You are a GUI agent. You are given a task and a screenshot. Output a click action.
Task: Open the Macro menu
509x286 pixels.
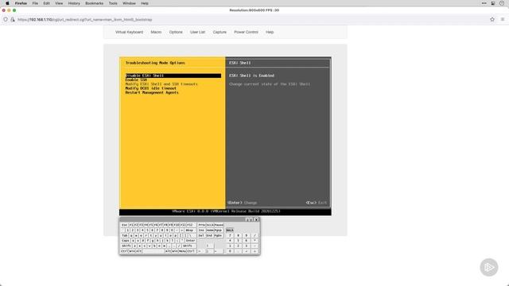tap(156, 32)
